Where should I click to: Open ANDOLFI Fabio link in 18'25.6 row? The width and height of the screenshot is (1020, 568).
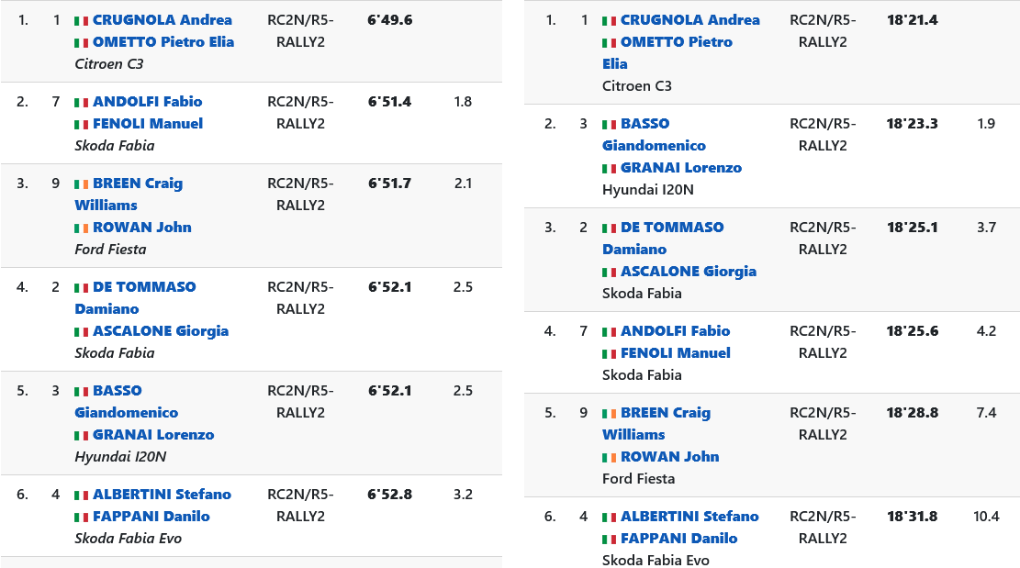(675, 331)
